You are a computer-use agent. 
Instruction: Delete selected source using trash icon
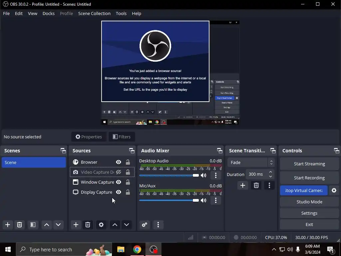pyautogui.click(x=88, y=225)
